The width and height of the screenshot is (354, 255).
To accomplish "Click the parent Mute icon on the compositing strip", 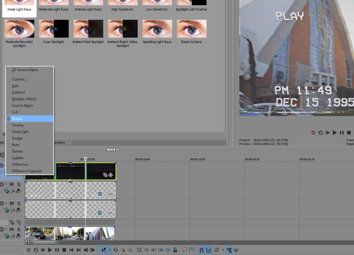I will [x=12, y=222].
